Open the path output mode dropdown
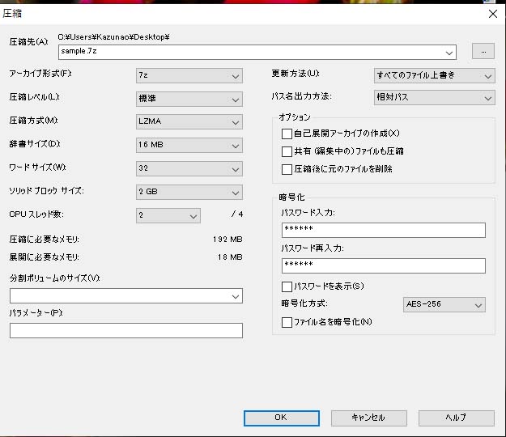506x437 pixels. (434, 99)
